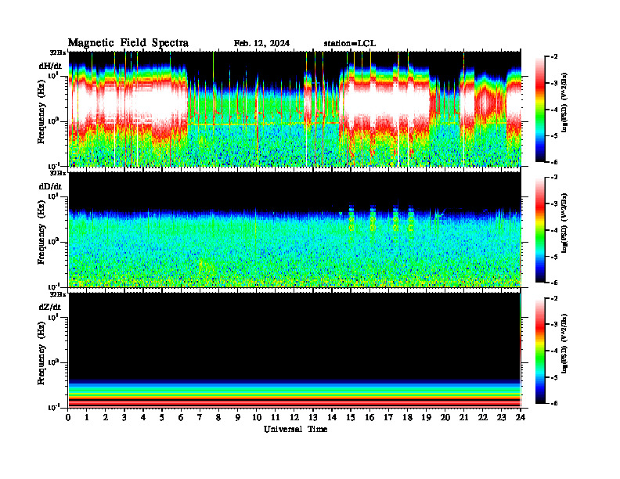Click the "6" hour tick label
This screenshot has height=479, width=620.
click(x=181, y=417)
